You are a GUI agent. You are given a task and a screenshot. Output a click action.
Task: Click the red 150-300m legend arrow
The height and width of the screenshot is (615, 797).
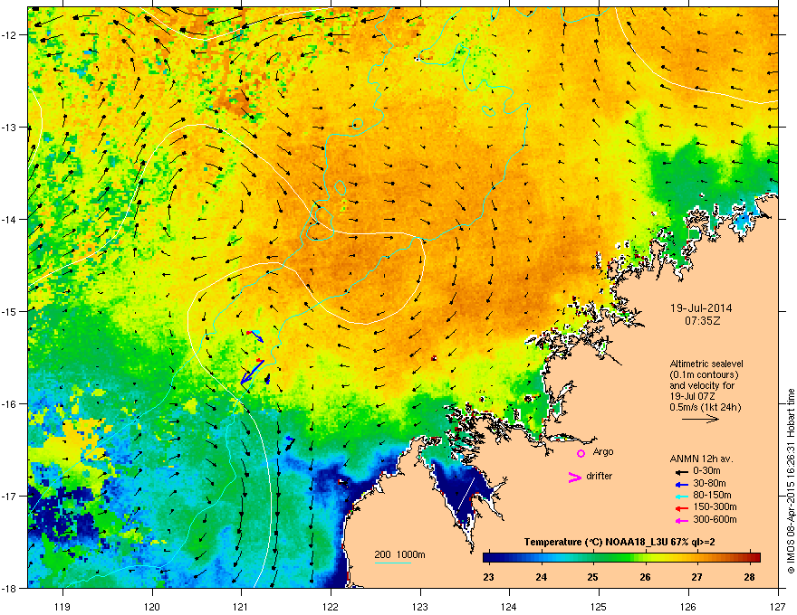coord(681,508)
